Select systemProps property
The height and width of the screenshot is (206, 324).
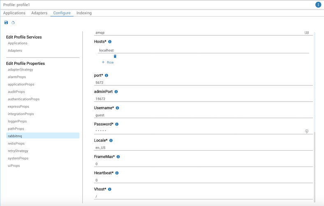(18, 158)
